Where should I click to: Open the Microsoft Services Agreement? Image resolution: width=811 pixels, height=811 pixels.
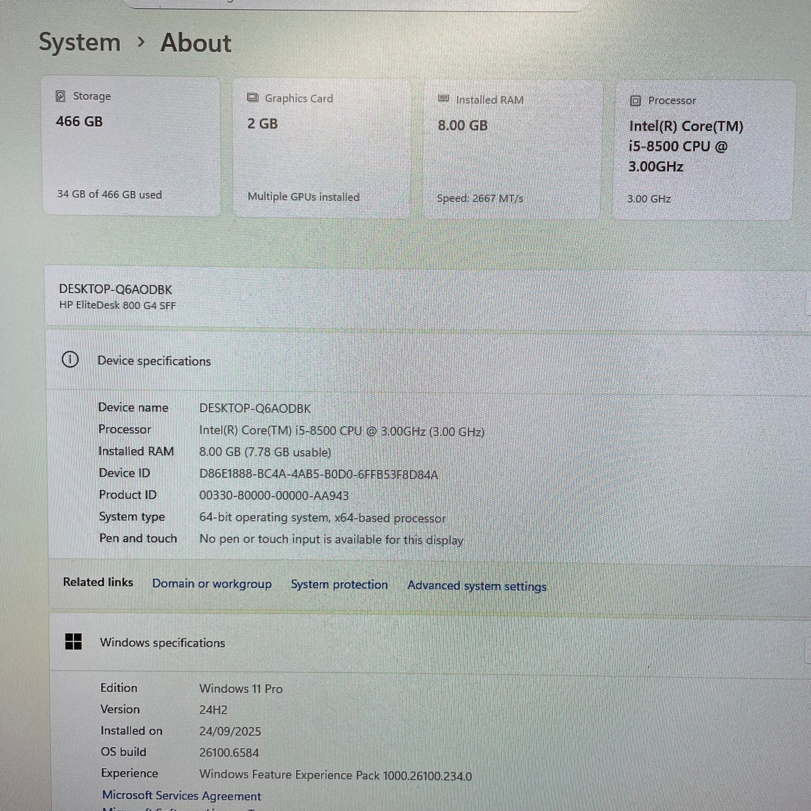tap(181, 795)
